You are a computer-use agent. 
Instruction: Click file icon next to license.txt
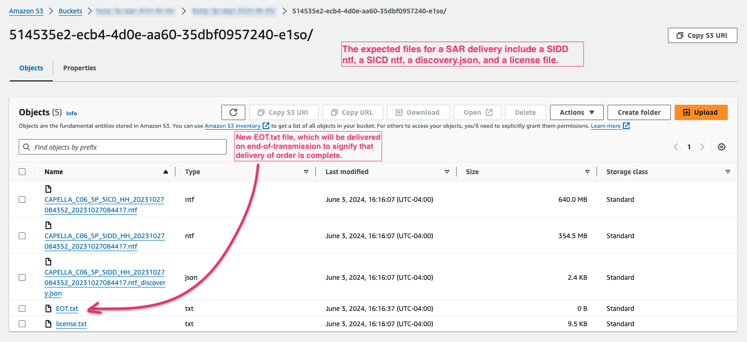[x=48, y=324]
